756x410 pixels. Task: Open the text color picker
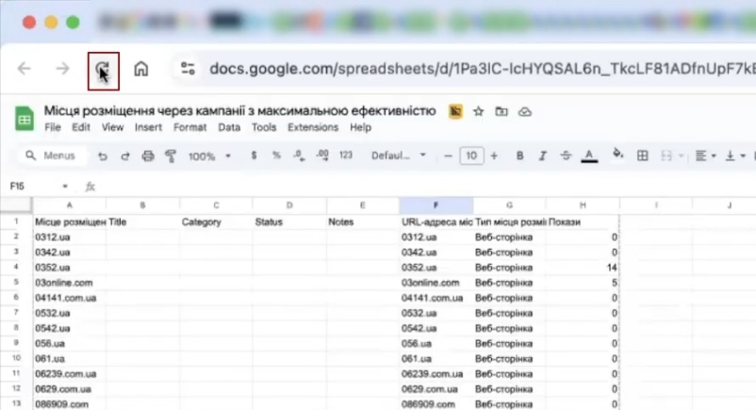590,156
